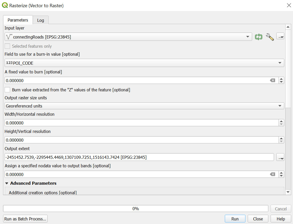This screenshot has width=293, height=224.
Task: Decrease the Height/Vertical resolution value
Action: coord(281,142)
